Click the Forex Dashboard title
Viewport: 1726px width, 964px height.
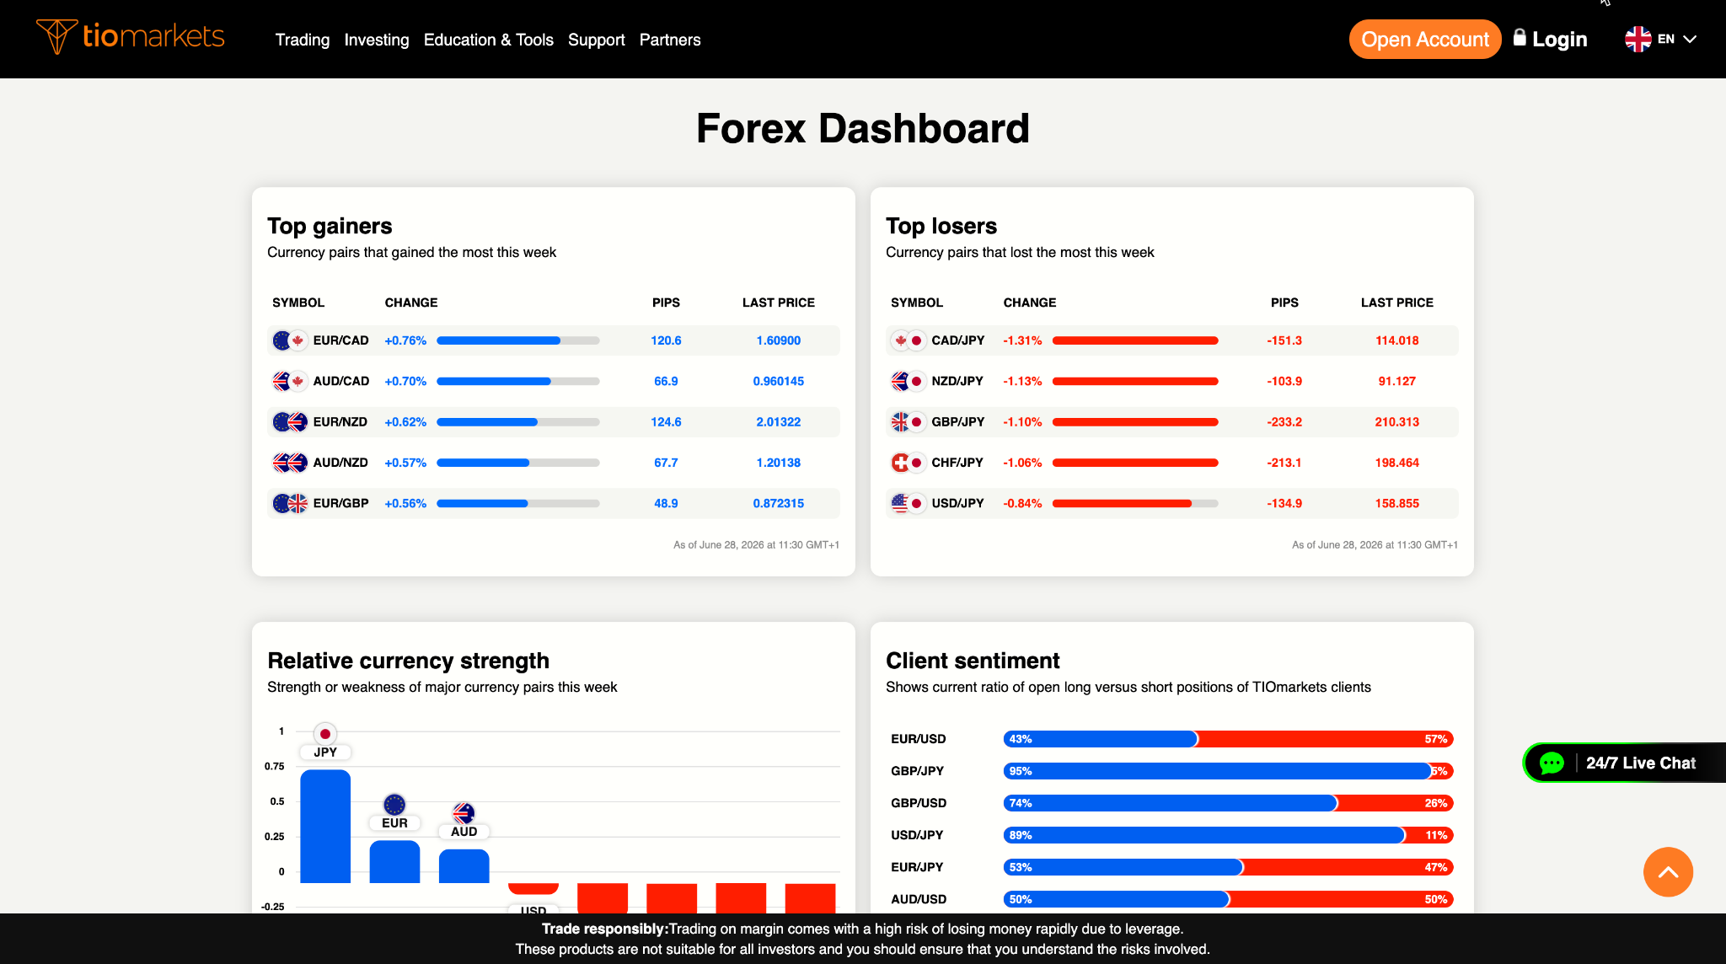[863, 129]
